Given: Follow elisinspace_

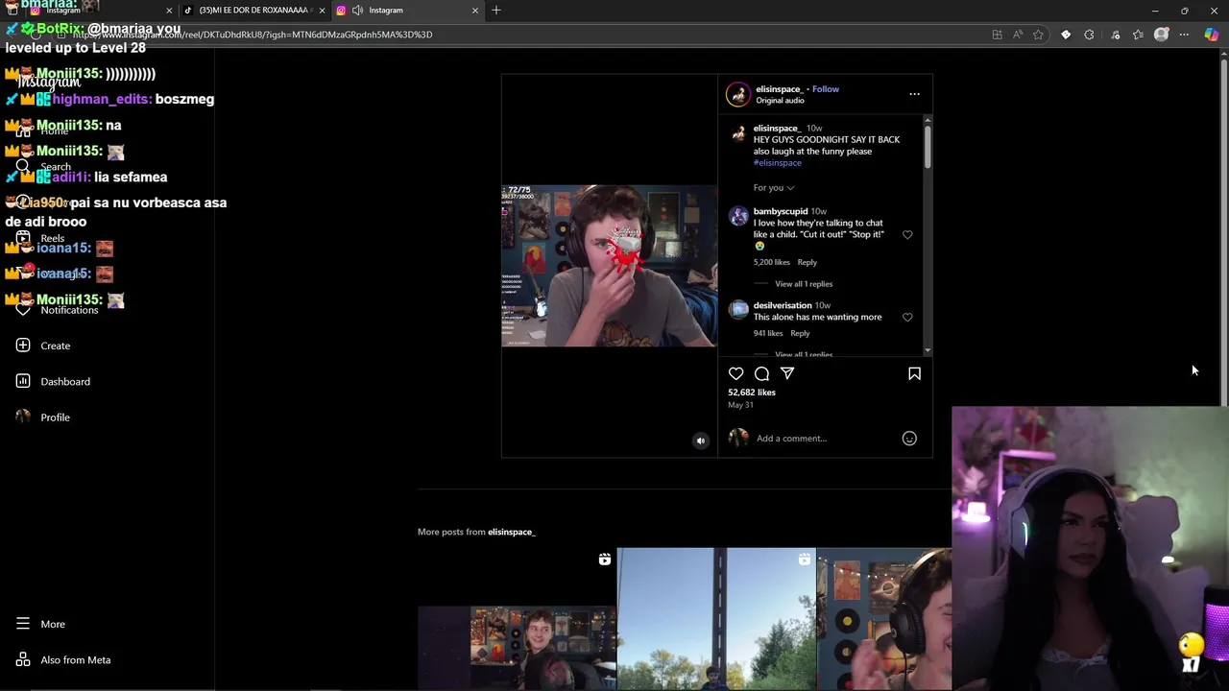Looking at the screenshot, I should [826, 89].
